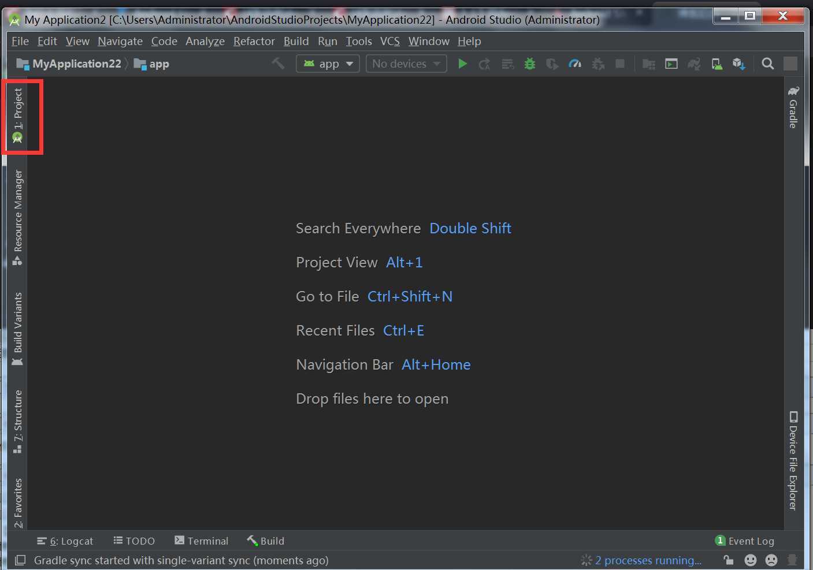813x570 pixels.
Task: Open the Help menu
Action: coord(469,41)
